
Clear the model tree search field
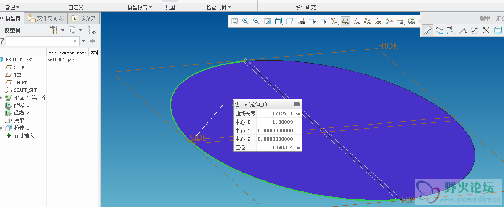point(75,41)
